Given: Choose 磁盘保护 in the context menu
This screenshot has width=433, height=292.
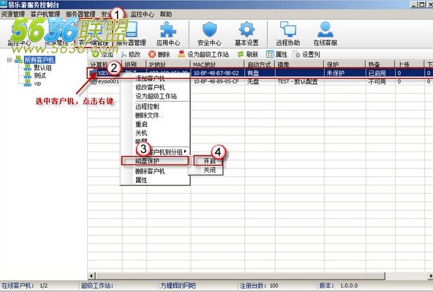Looking at the screenshot, I should click(154, 161).
